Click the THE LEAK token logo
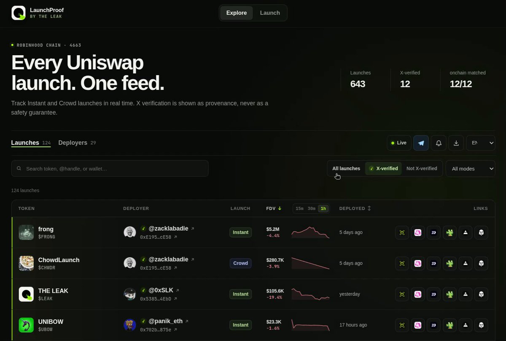Screen dimensions: 506x341 pyautogui.click(x=26, y=294)
